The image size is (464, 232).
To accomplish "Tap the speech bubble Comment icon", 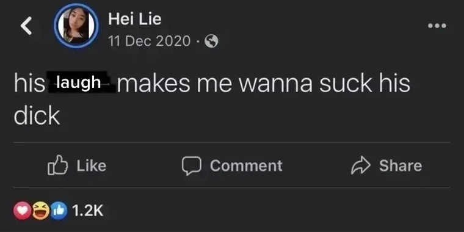I will click(192, 165).
